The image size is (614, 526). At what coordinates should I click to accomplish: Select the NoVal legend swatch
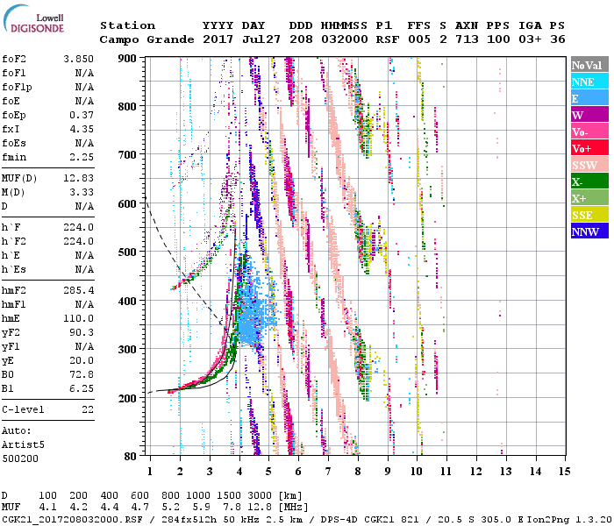coord(589,65)
